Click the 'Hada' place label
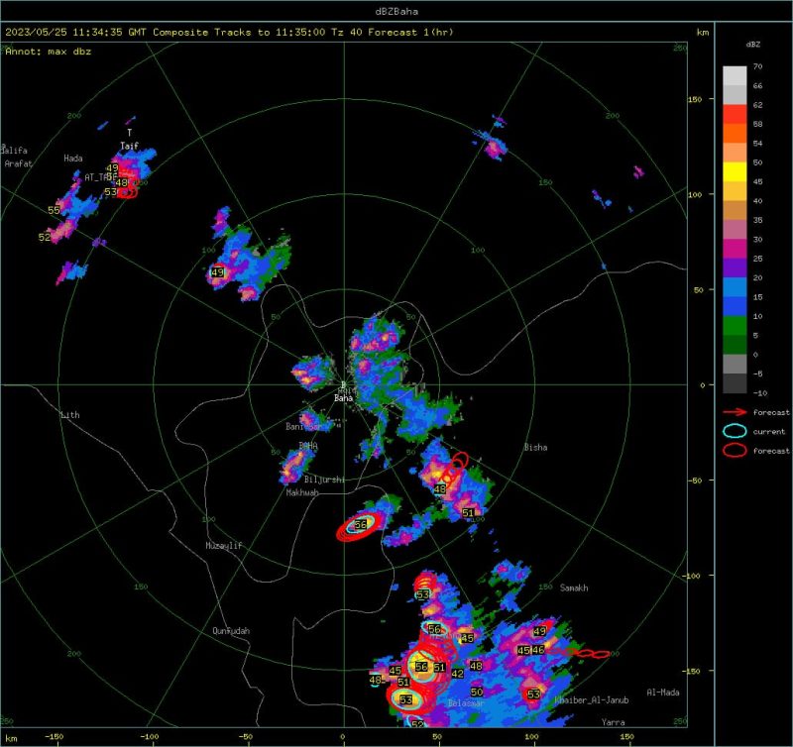 73,159
